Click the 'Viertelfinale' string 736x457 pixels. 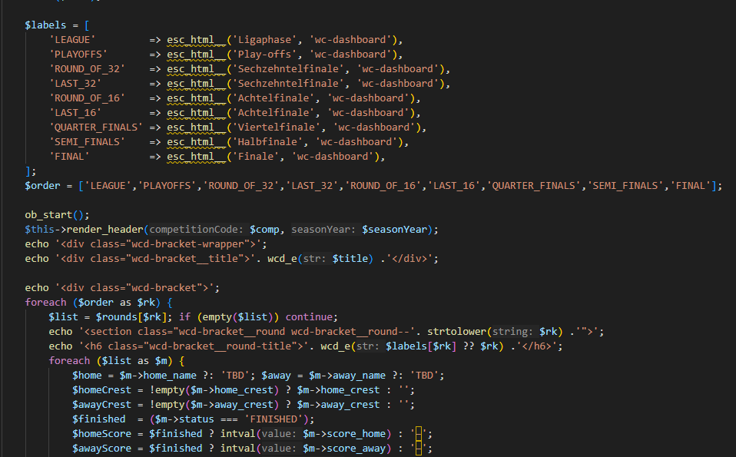275,127
